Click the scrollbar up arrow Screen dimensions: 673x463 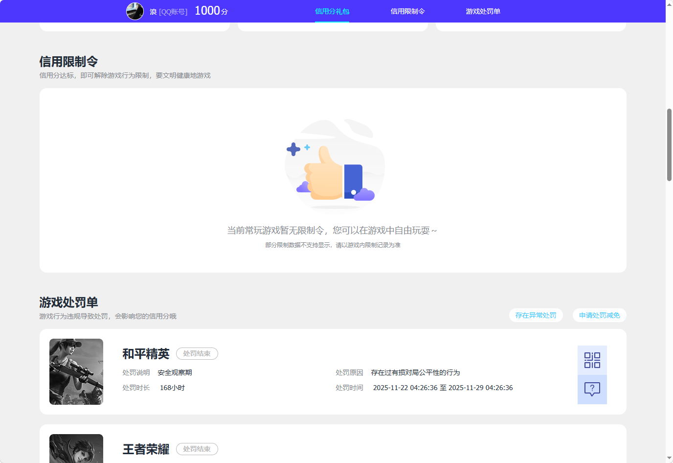669,4
